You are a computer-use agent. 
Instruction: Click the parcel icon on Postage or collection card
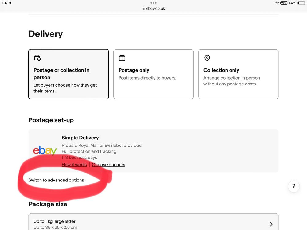pyautogui.click(x=37, y=58)
